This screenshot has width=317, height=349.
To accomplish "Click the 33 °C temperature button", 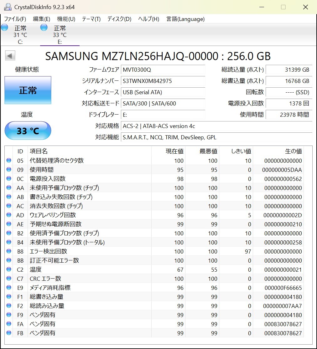I will (28, 131).
